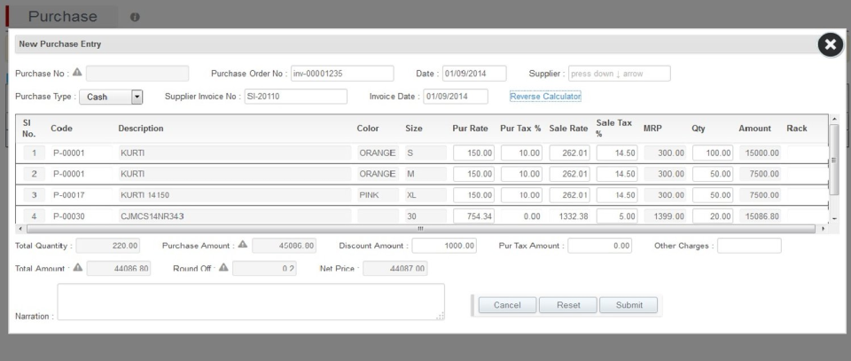Click MRP 1399.00 cell
851x361 pixels.
(665, 216)
